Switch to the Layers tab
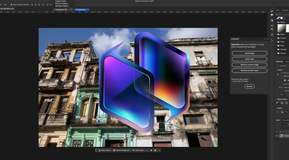The width and height of the screenshot is (289, 160). tap(278, 120)
